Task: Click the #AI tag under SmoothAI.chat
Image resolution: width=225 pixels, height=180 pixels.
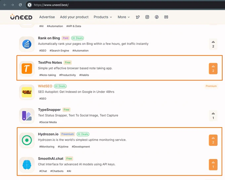Action: [69, 171]
